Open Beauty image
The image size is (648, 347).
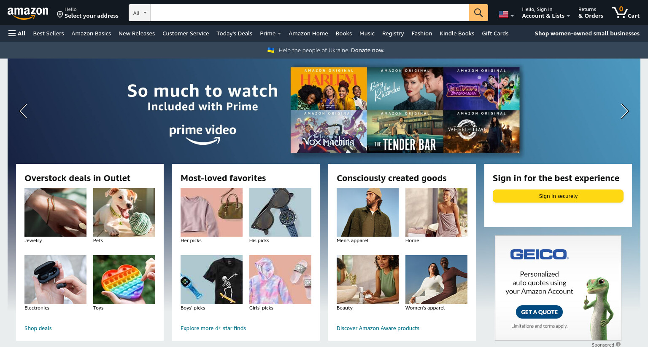click(367, 280)
